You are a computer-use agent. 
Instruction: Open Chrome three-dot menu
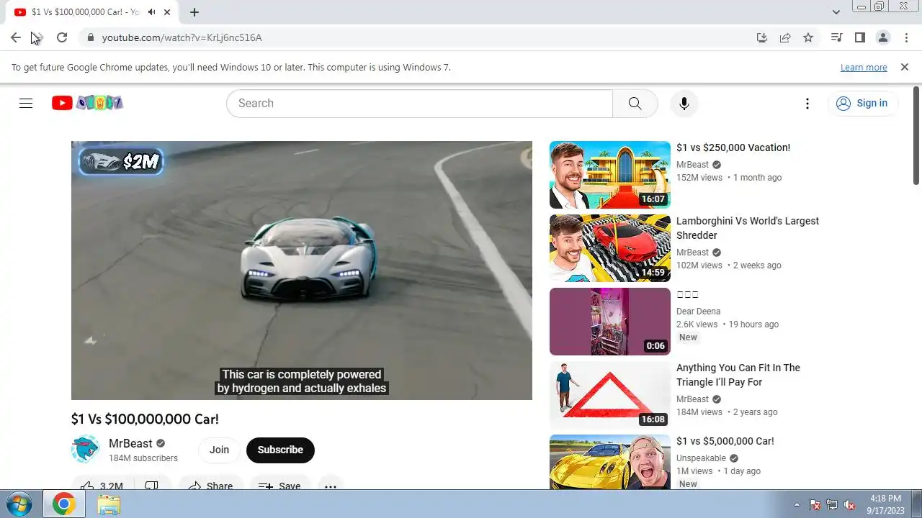pyautogui.click(x=905, y=37)
